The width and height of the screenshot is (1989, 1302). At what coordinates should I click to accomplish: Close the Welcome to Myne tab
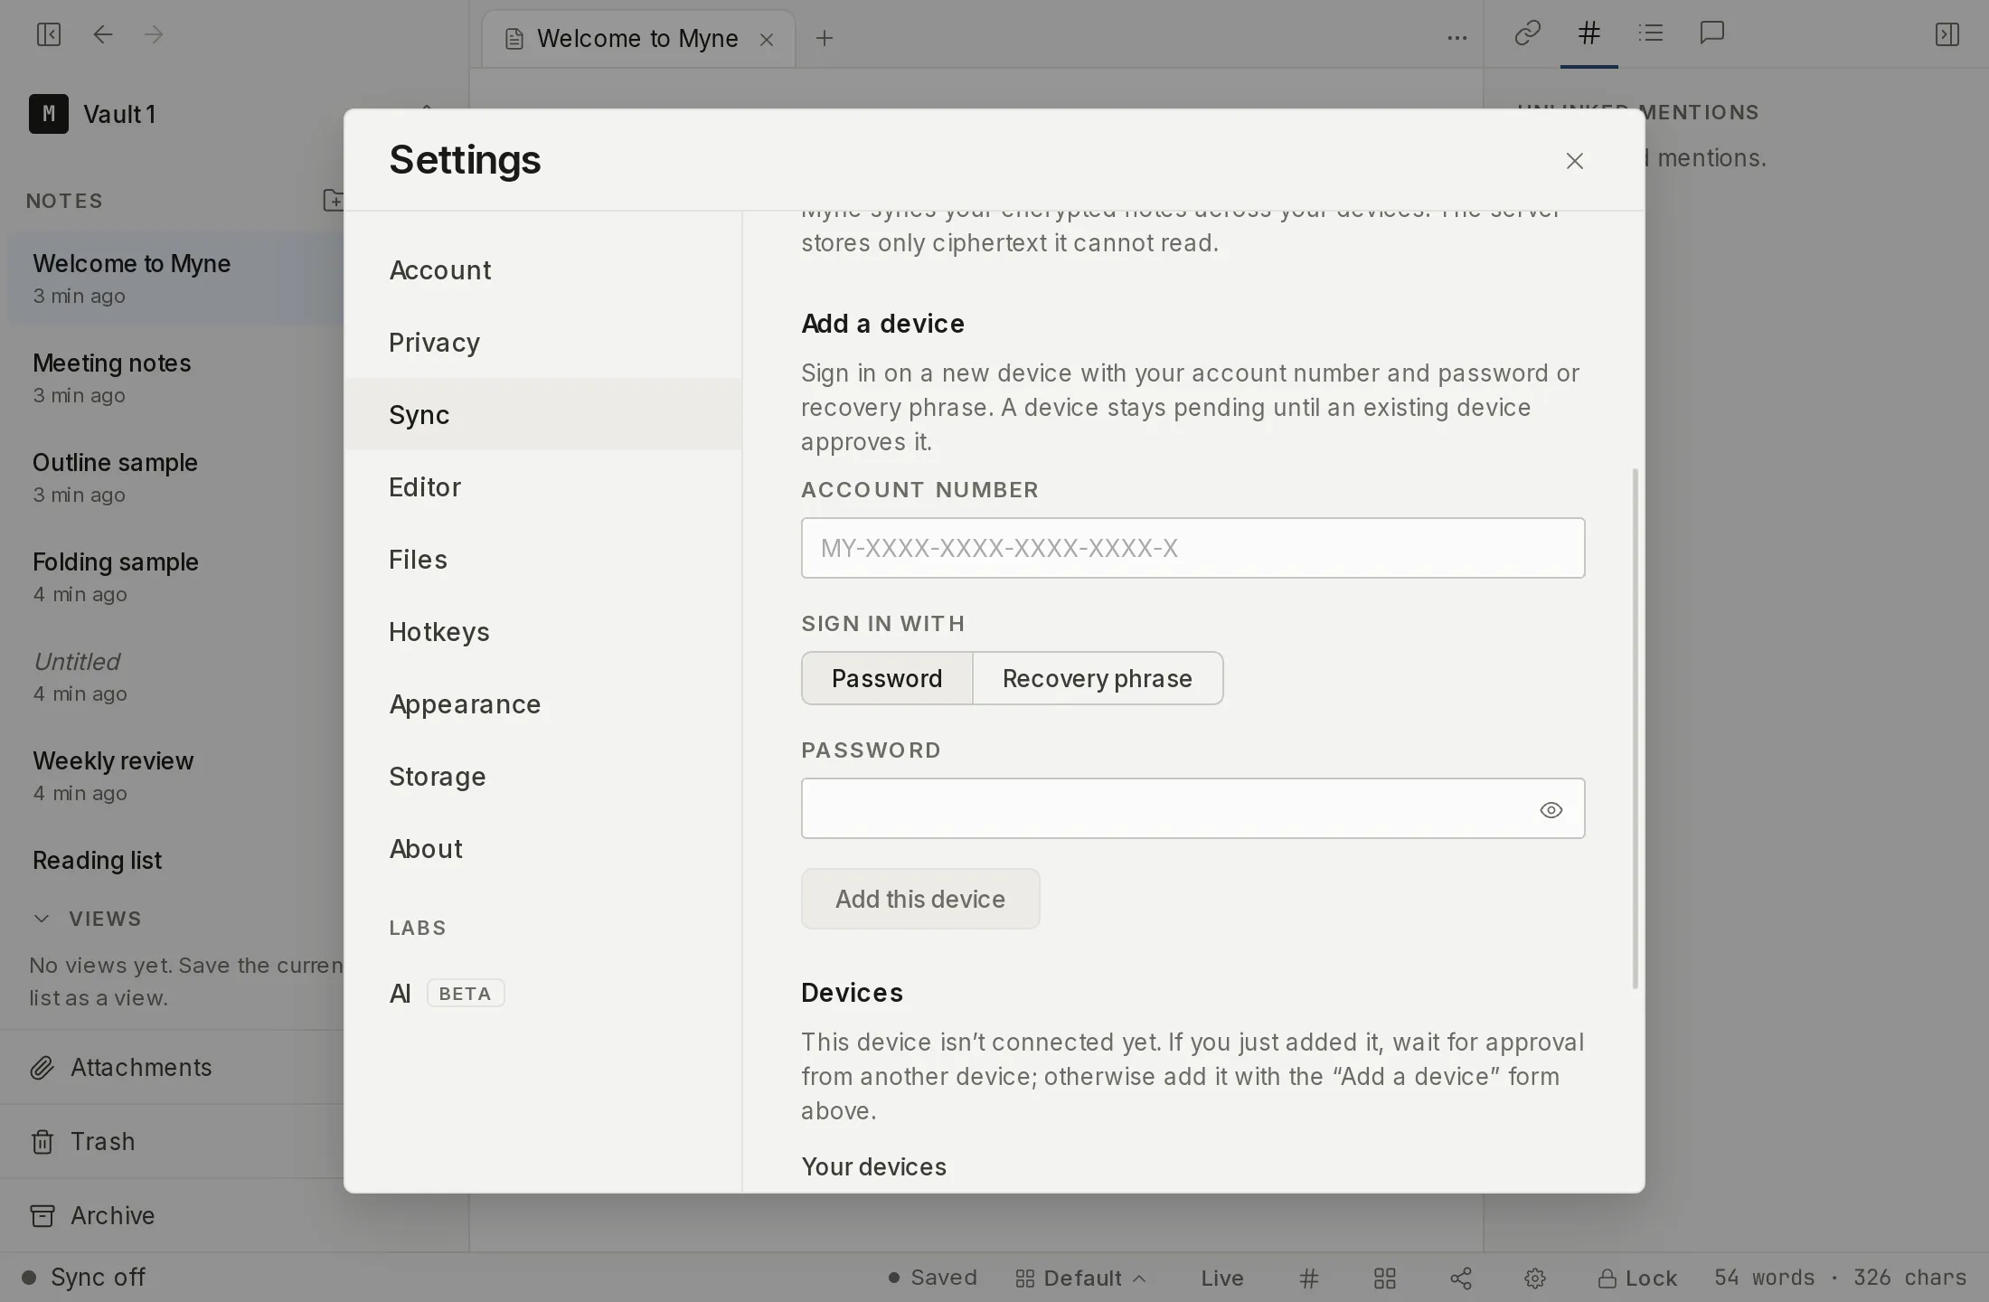(x=767, y=39)
